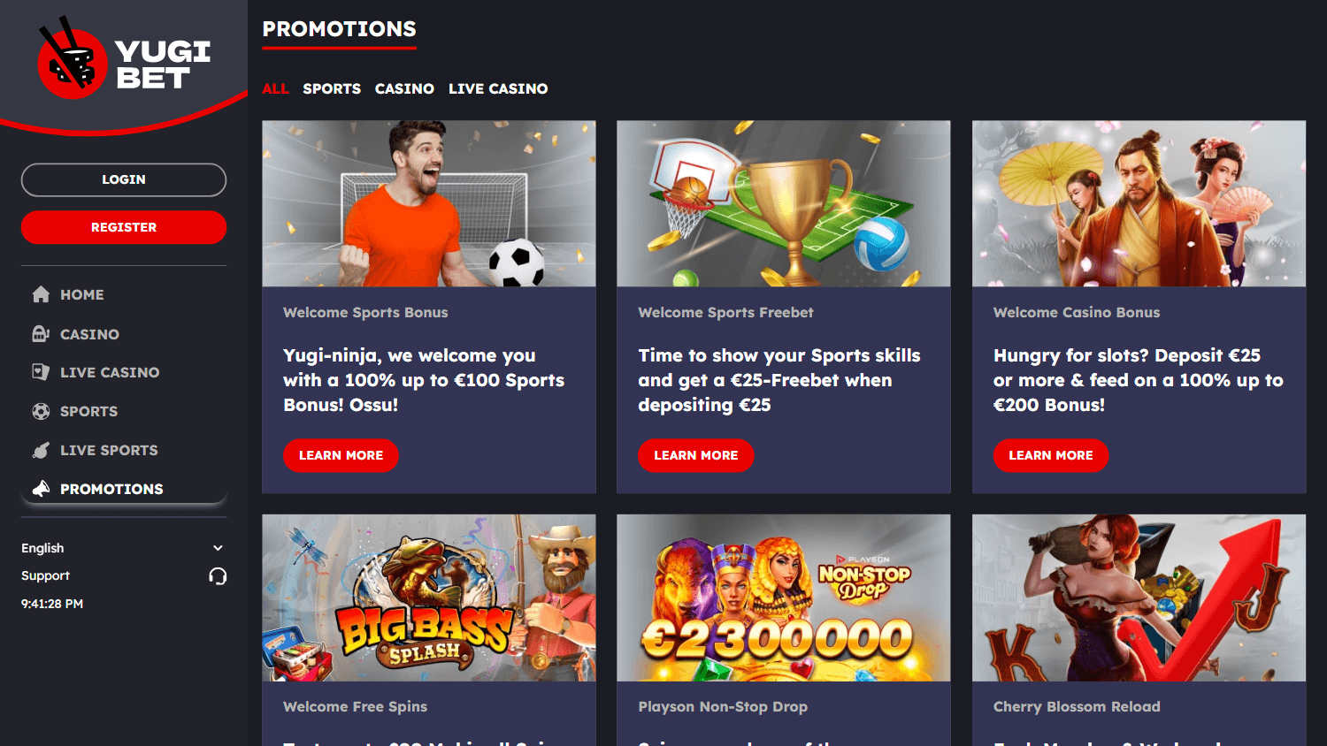
Task: Select the ALL promotions tab
Action: click(275, 88)
